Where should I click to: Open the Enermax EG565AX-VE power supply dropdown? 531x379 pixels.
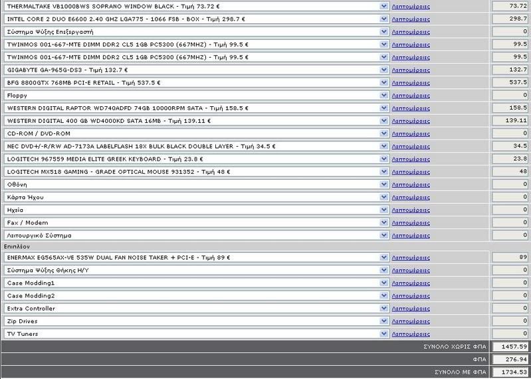(196, 258)
